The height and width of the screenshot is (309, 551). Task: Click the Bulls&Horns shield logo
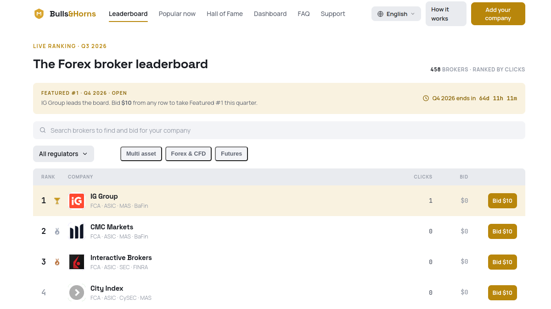click(39, 14)
